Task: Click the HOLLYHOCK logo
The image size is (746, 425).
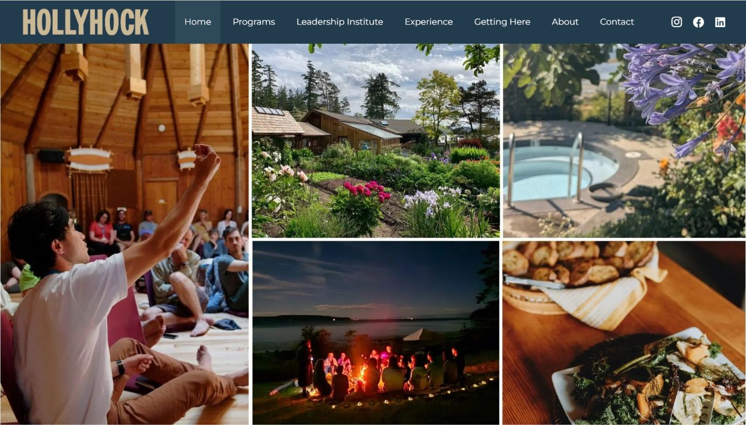Action: pyautogui.click(x=85, y=22)
